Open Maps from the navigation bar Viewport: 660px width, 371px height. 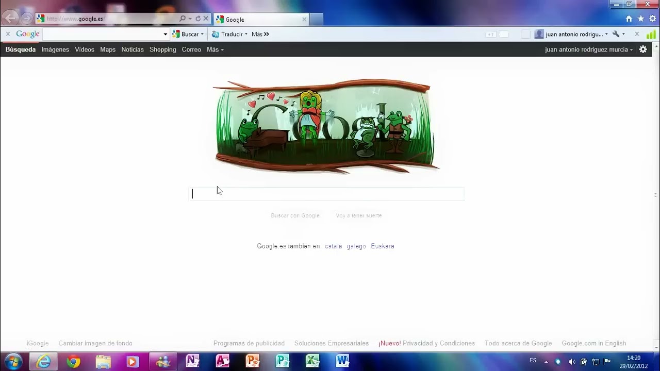tap(108, 49)
